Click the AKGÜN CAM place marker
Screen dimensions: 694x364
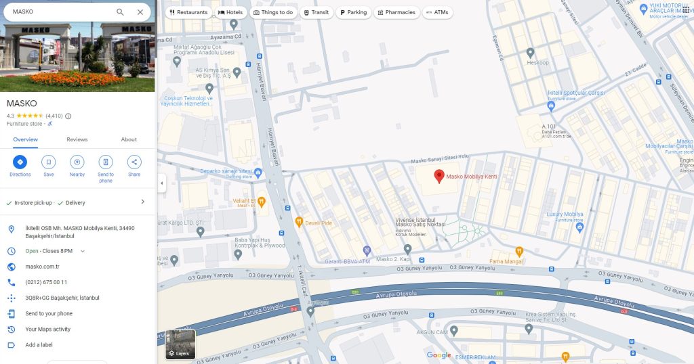(x=453, y=330)
